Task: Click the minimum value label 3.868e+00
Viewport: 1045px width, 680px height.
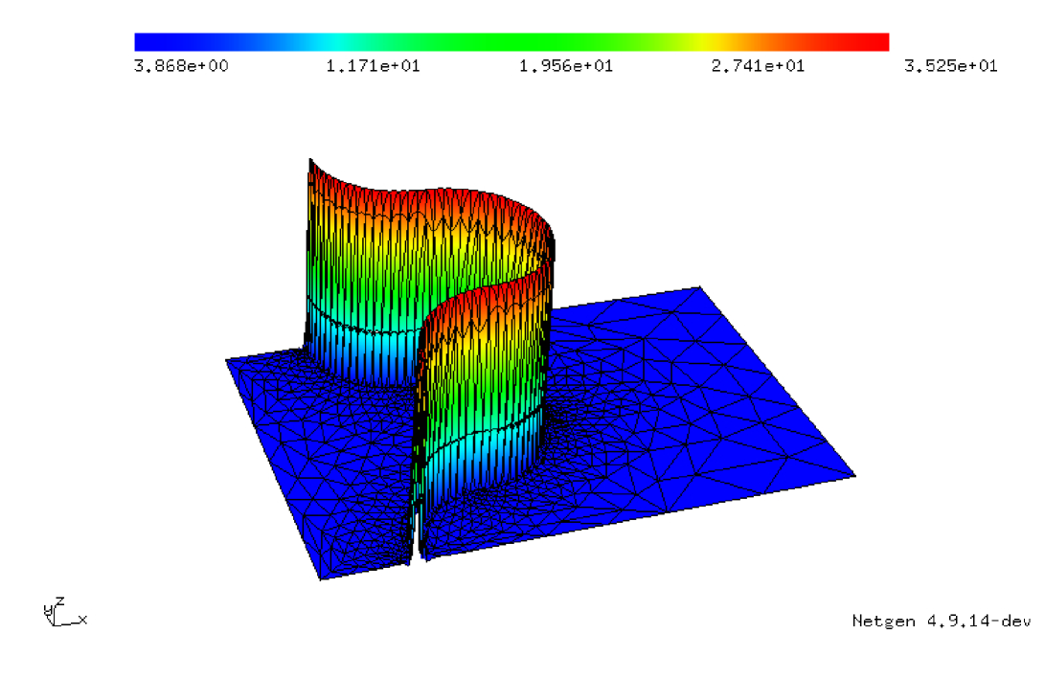Action: click(182, 66)
